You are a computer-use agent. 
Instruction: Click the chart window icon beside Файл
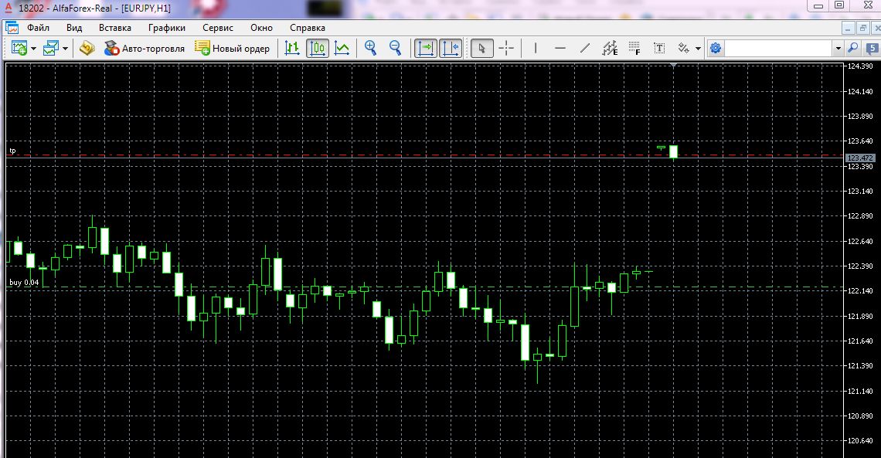click(x=12, y=28)
